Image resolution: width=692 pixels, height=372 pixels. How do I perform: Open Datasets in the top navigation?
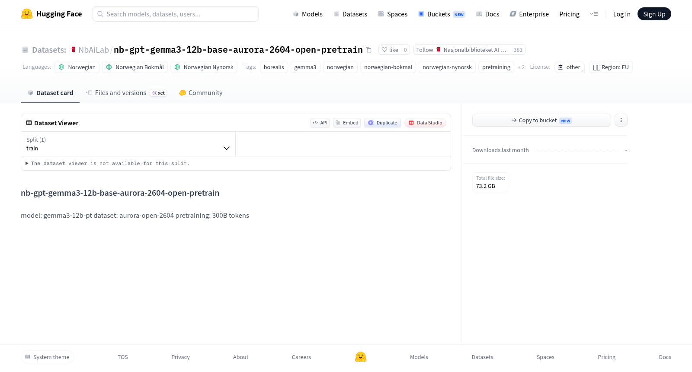tap(350, 14)
